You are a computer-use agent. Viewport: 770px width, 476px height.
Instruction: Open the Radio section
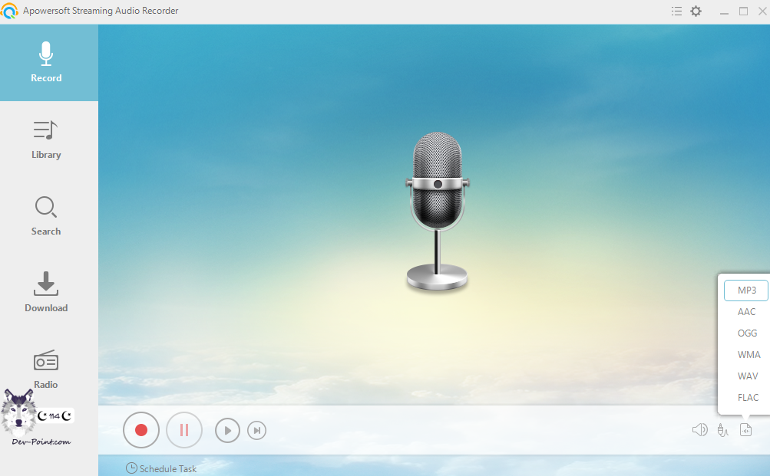coord(46,369)
